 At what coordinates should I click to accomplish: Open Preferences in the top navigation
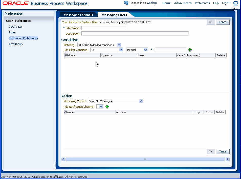(202, 3)
